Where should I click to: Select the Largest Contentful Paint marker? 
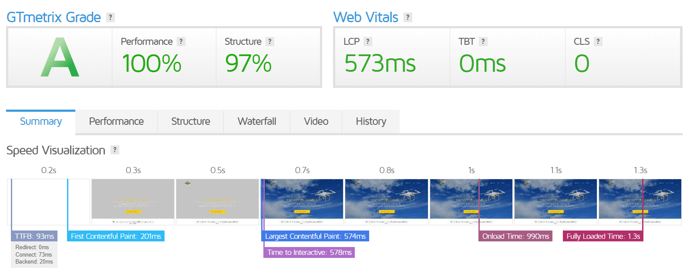pyautogui.click(x=315, y=236)
